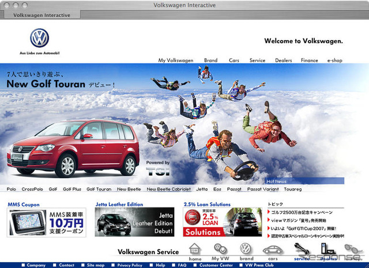Click the white square beside VW Press Club
Image resolution: width=369 pixels, height=268 pixels.
tap(241, 265)
